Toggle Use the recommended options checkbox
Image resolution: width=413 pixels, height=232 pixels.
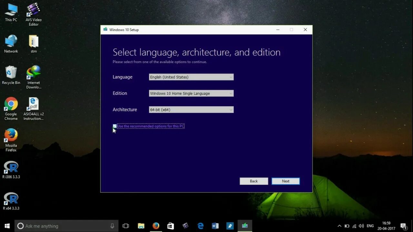pyautogui.click(x=115, y=126)
